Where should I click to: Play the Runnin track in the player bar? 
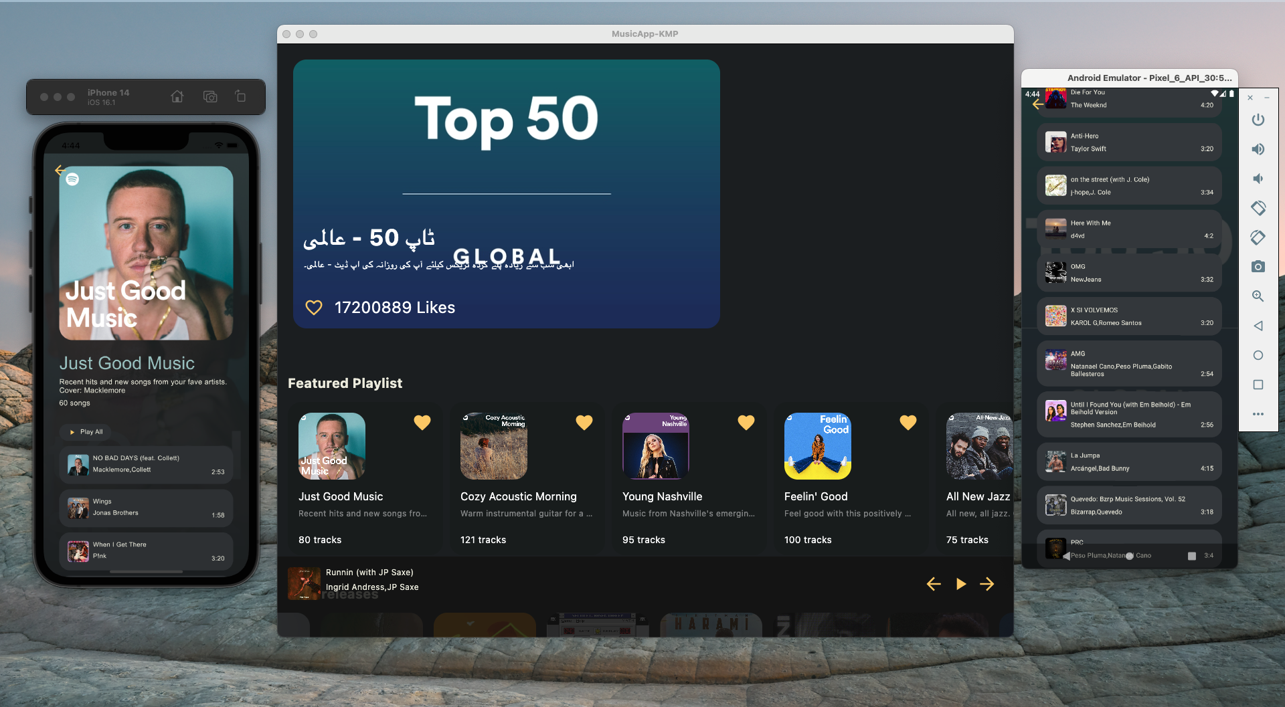coord(960,584)
